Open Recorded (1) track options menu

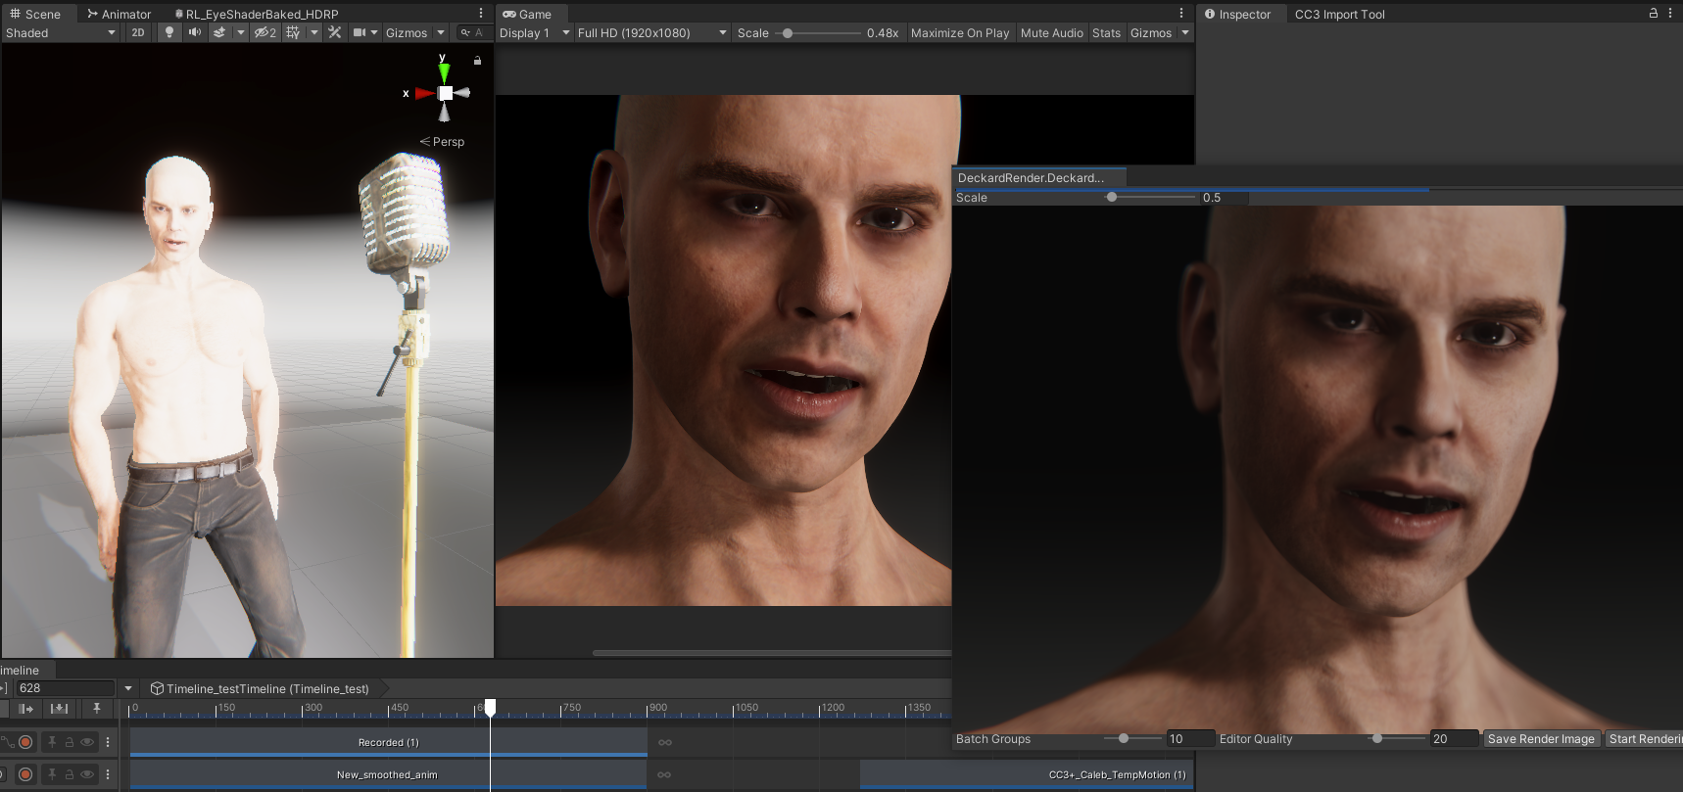(x=108, y=742)
